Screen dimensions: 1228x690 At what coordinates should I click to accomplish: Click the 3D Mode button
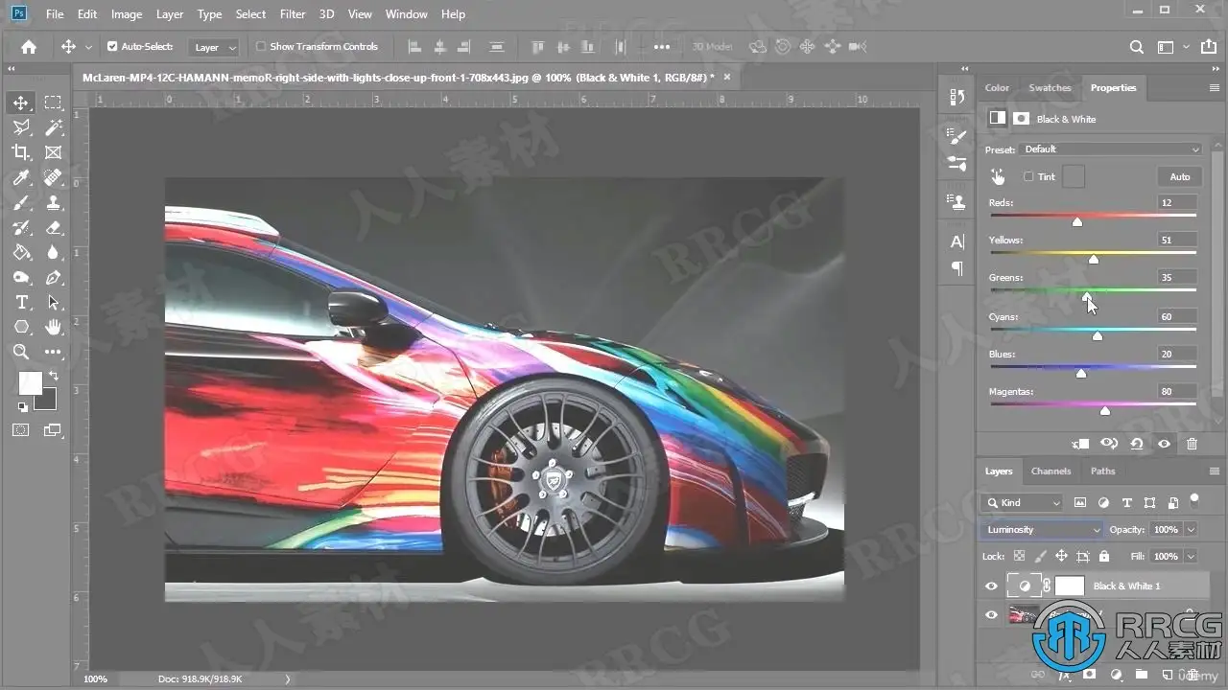[712, 46]
